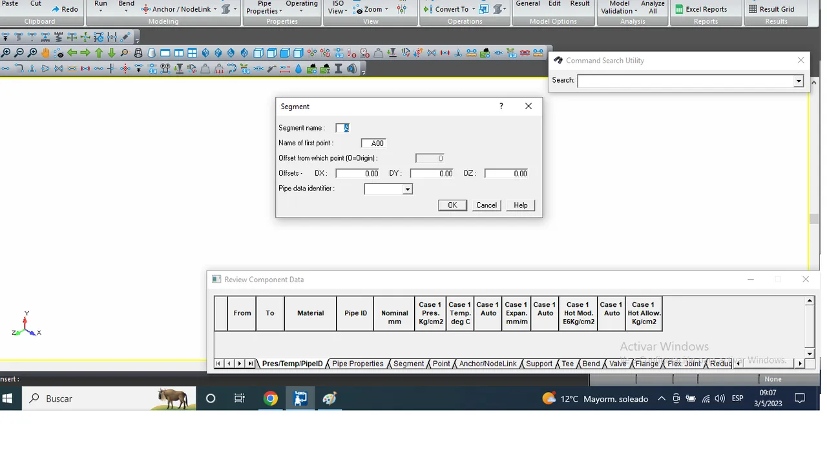Click the blue water drop icon
This screenshot has height=465, width=827.
(x=298, y=68)
